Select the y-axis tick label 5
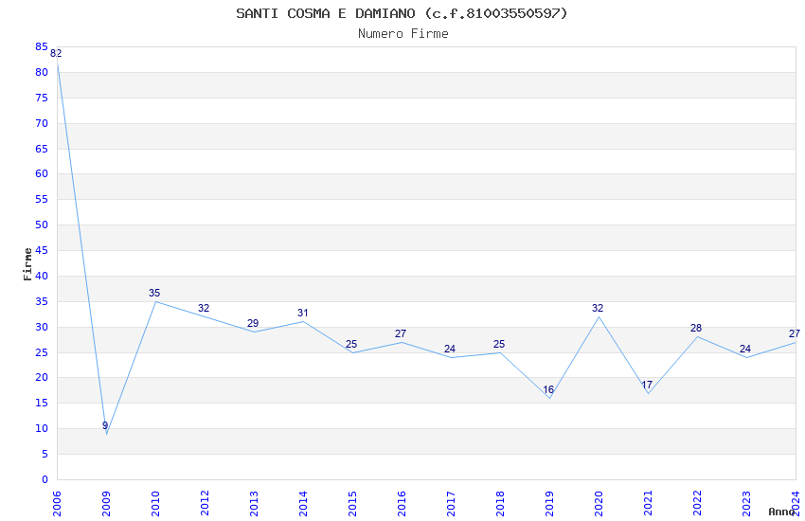The width and height of the screenshot is (805, 521). tap(45, 455)
